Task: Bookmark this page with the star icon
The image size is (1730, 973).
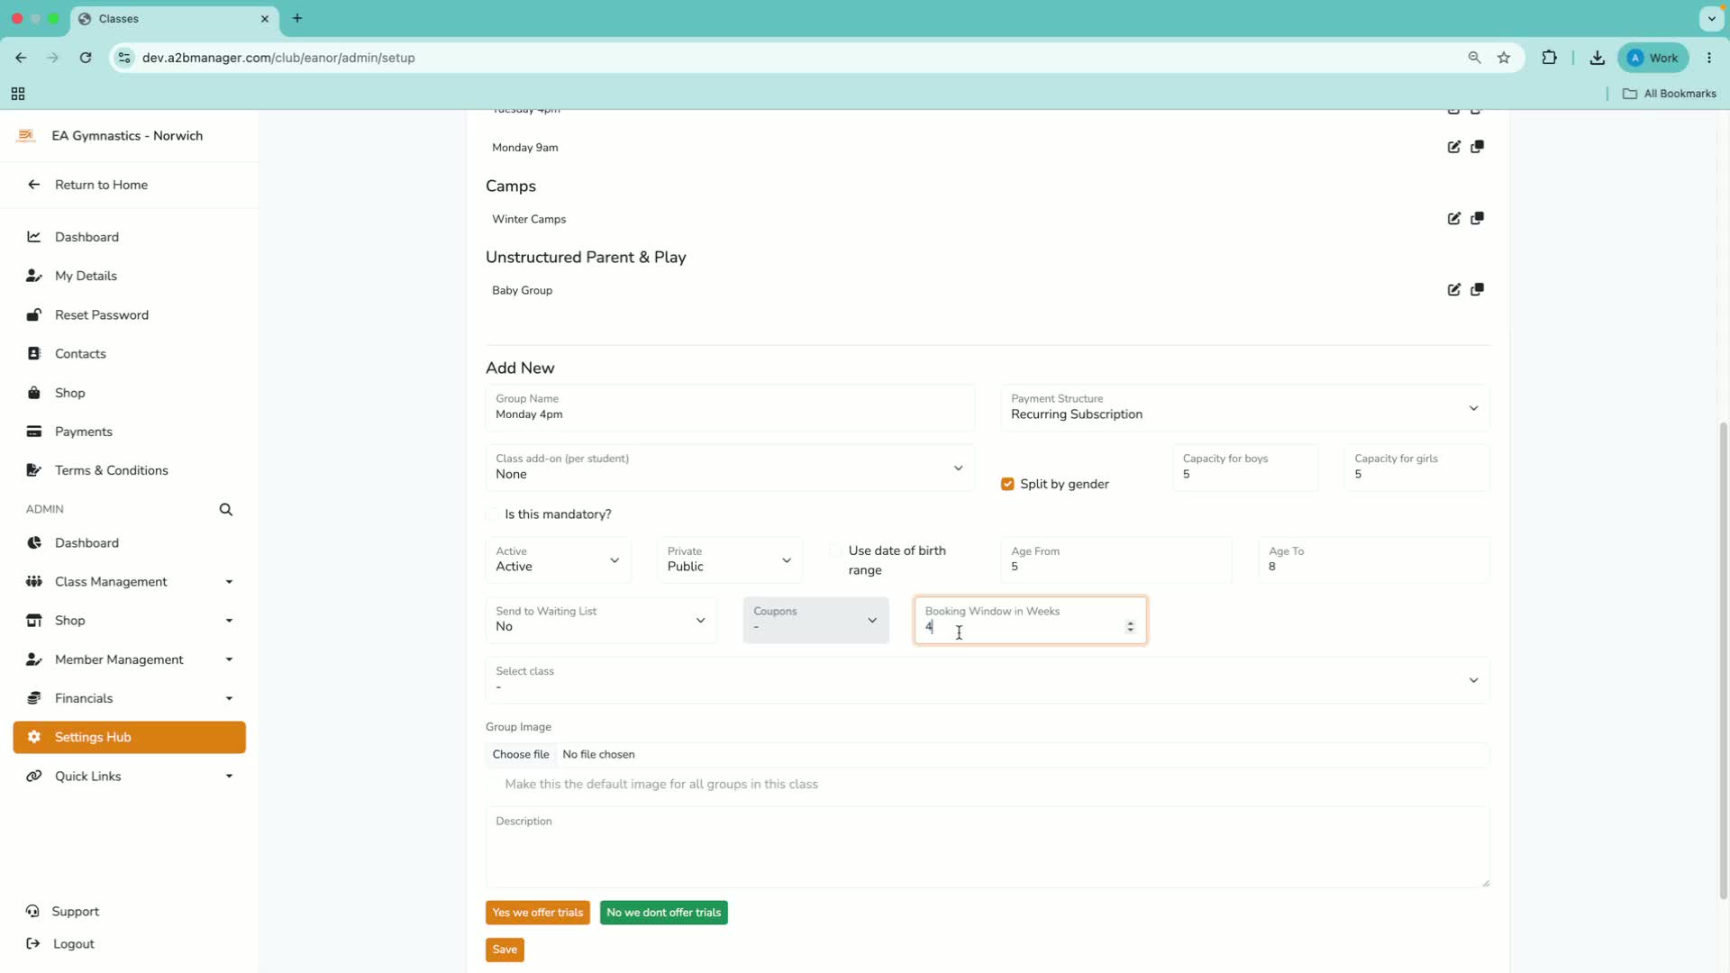Action: click(x=1504, y=58)
